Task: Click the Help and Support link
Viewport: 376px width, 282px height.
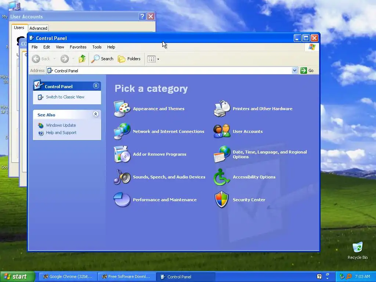Action: point(61,133)
